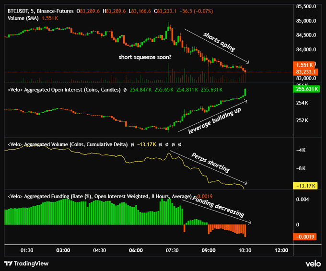Click the 83,000.0 price axis level
The image size is (326, 271).
[x=306, y=78]
